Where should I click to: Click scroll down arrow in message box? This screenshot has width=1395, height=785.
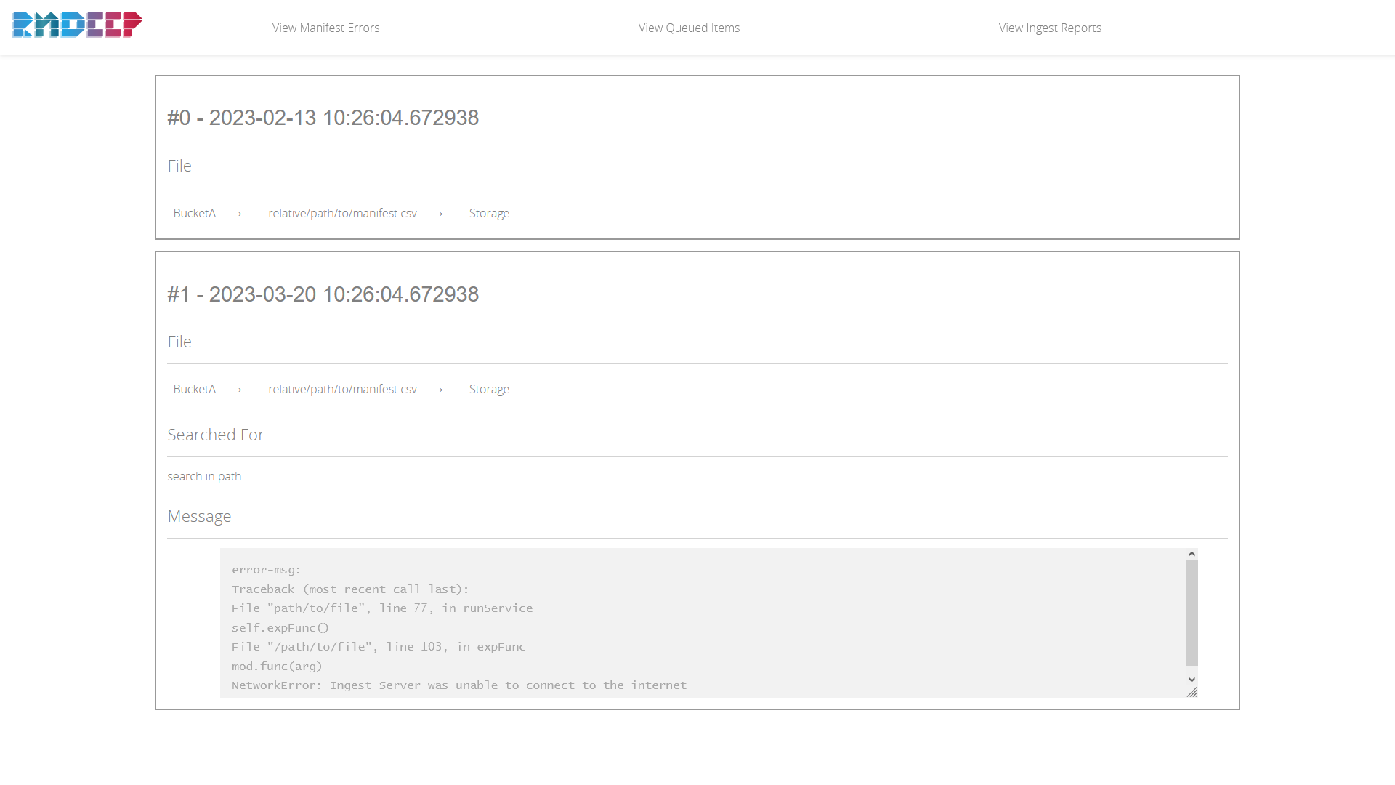[1192, 680]
